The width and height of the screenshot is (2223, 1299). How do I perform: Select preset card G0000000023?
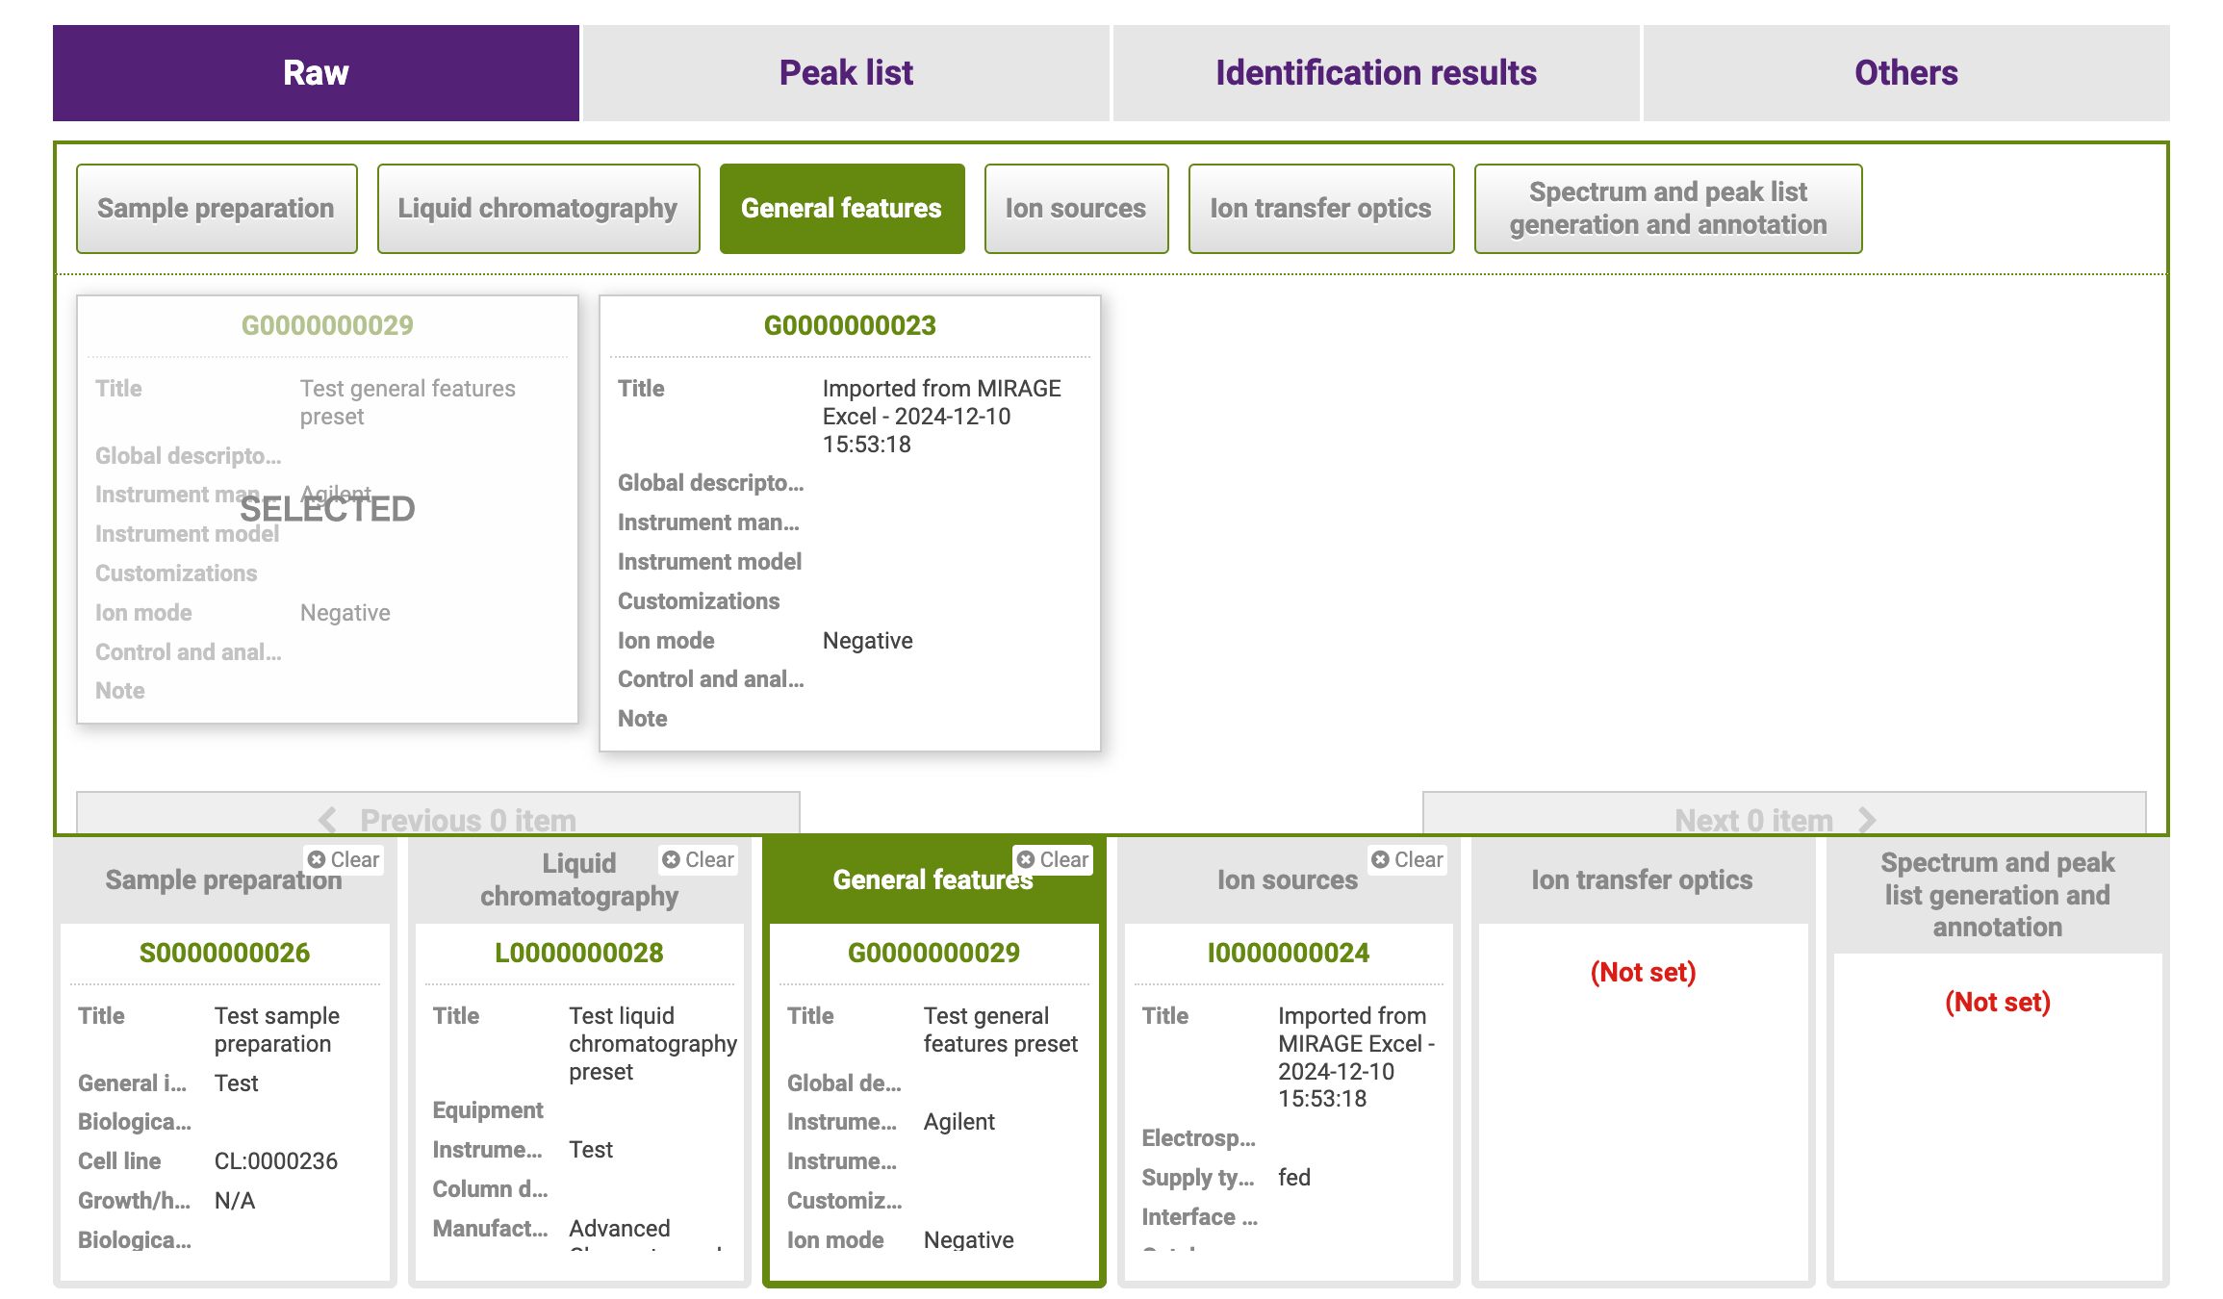850,522
